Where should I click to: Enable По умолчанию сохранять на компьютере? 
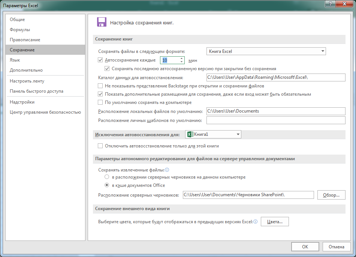pyautogui.click(x=100, y=102)
